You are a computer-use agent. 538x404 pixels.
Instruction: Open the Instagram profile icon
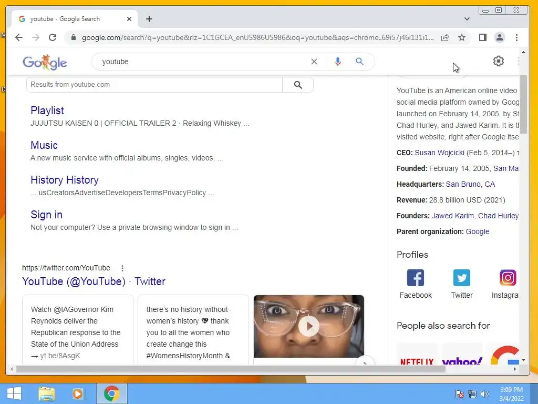click(508, 278)
